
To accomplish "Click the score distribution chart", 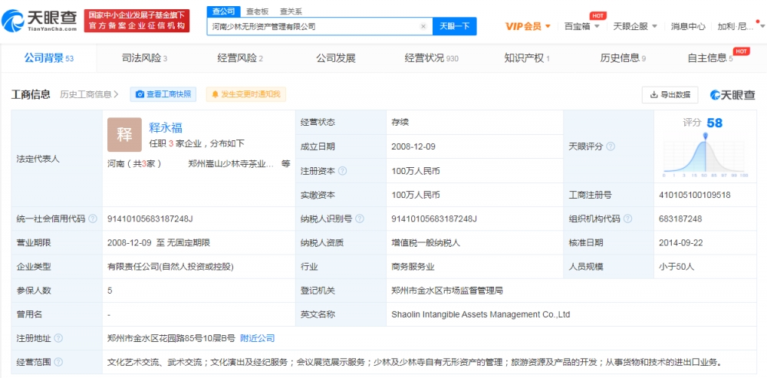I will (705, 155).
